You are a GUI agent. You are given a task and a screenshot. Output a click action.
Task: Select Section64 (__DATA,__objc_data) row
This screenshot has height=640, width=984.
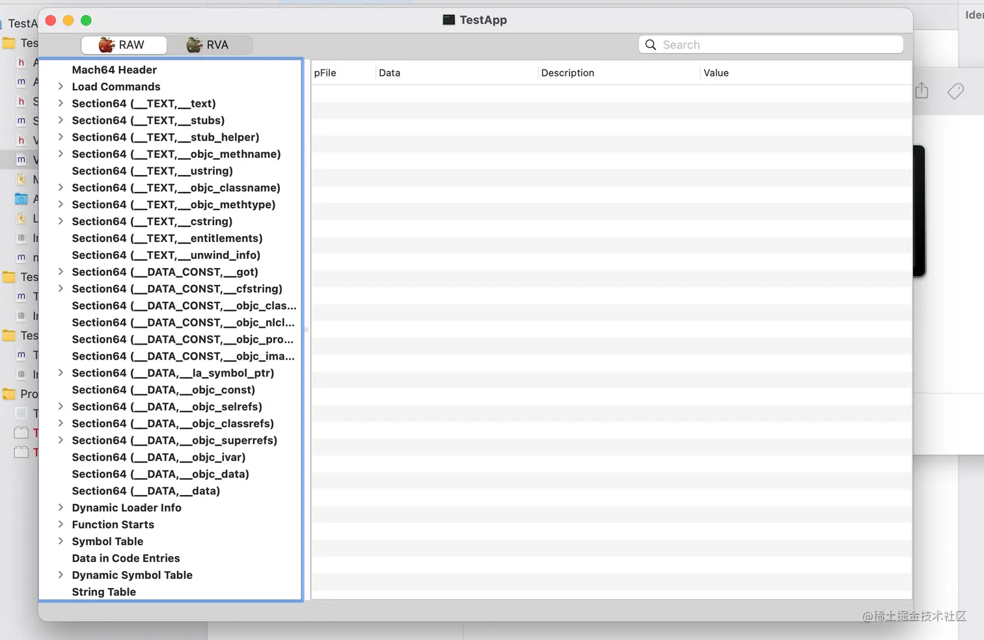pos(171,475)
